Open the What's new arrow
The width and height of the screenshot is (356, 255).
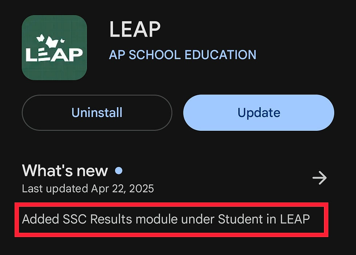319,178
